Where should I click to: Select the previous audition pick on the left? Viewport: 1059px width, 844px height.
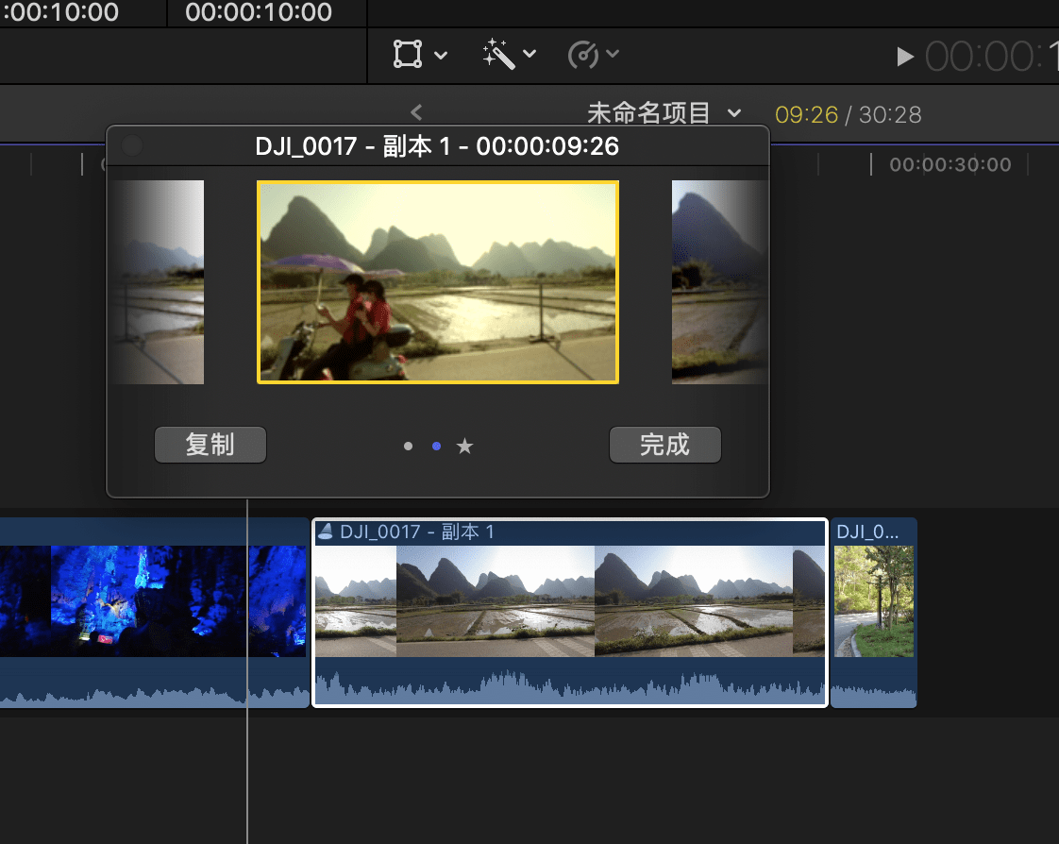[159, 282]
